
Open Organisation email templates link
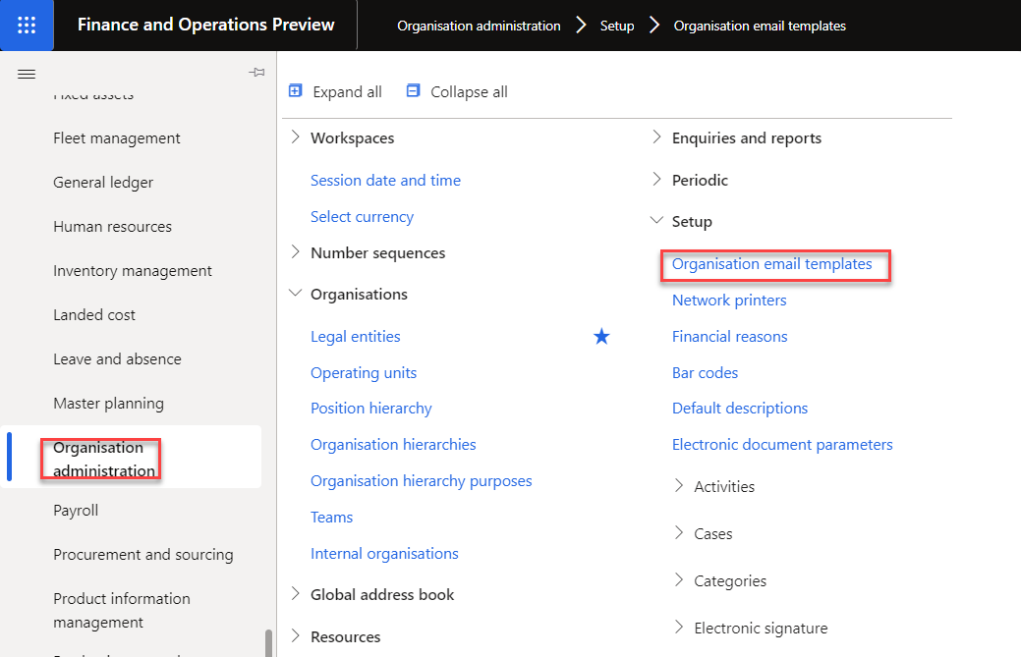pos(771,263)
